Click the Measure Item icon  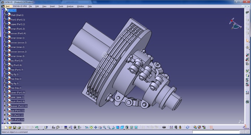point(176,127)
